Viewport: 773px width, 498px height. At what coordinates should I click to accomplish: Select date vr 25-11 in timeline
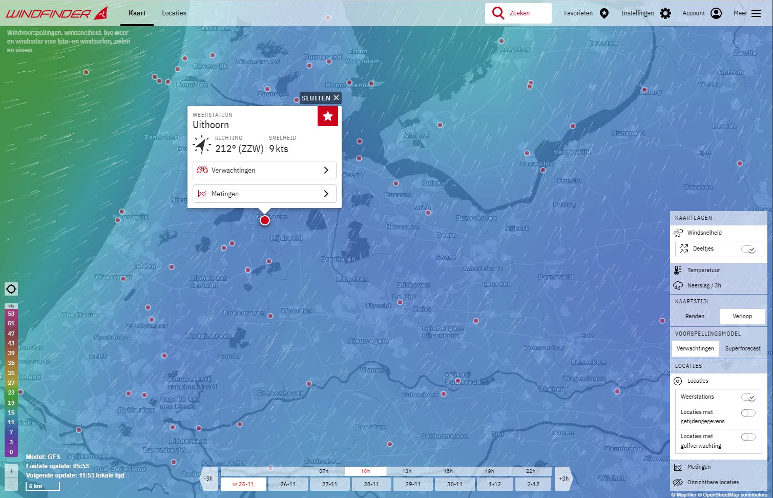[x=243, y=484]
